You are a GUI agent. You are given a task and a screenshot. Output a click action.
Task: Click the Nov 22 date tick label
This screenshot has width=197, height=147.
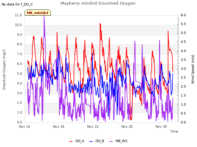tap(93, 126)
